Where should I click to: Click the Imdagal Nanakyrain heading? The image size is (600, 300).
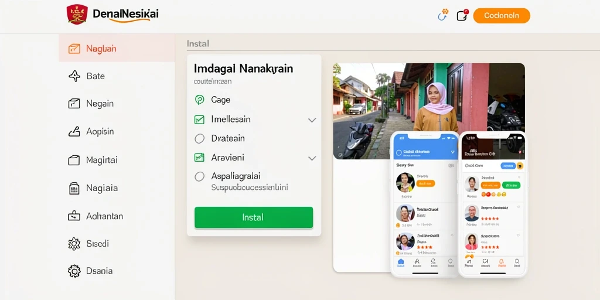[243, 69]
